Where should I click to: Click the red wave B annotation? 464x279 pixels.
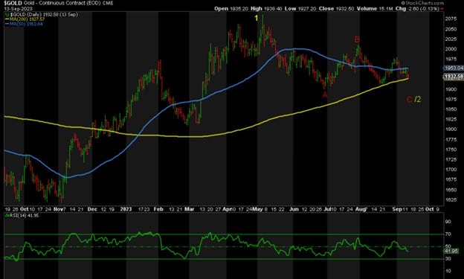point(357,39)
